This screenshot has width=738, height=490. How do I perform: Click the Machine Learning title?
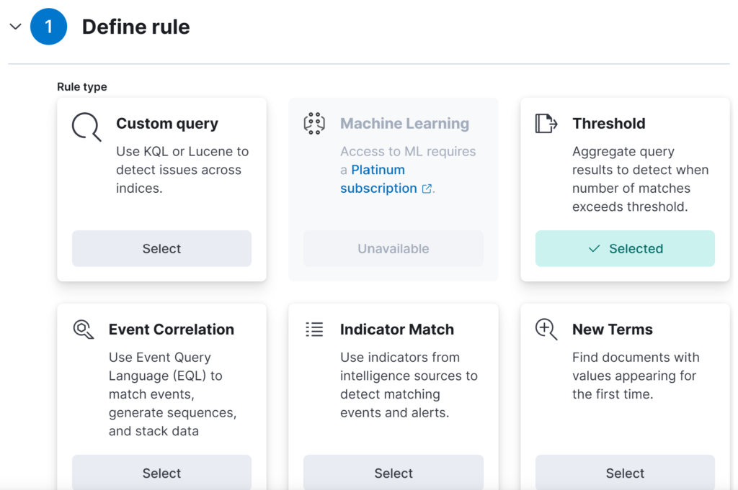[405, 124]
